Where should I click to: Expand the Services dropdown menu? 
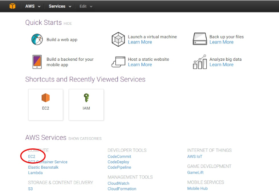60,6
